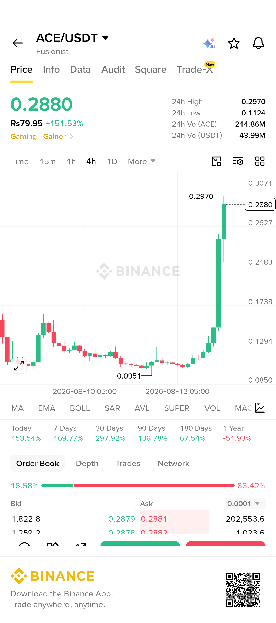Viewport: 276px width, 623px height.
Task: Tap the bid/ask ratio bar
Action: tap(138, 485)
